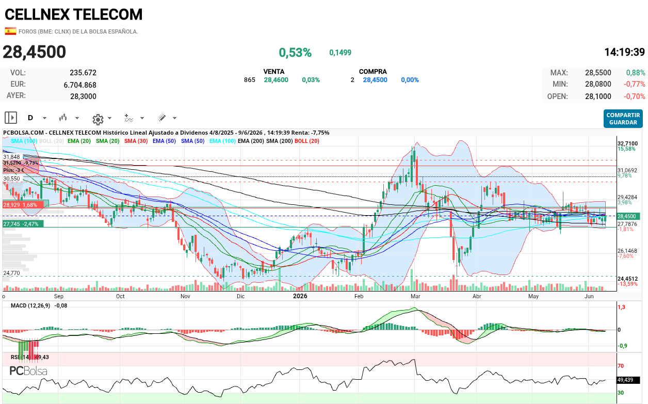Expand arrow next to the gear icon

tap(110, 118)
